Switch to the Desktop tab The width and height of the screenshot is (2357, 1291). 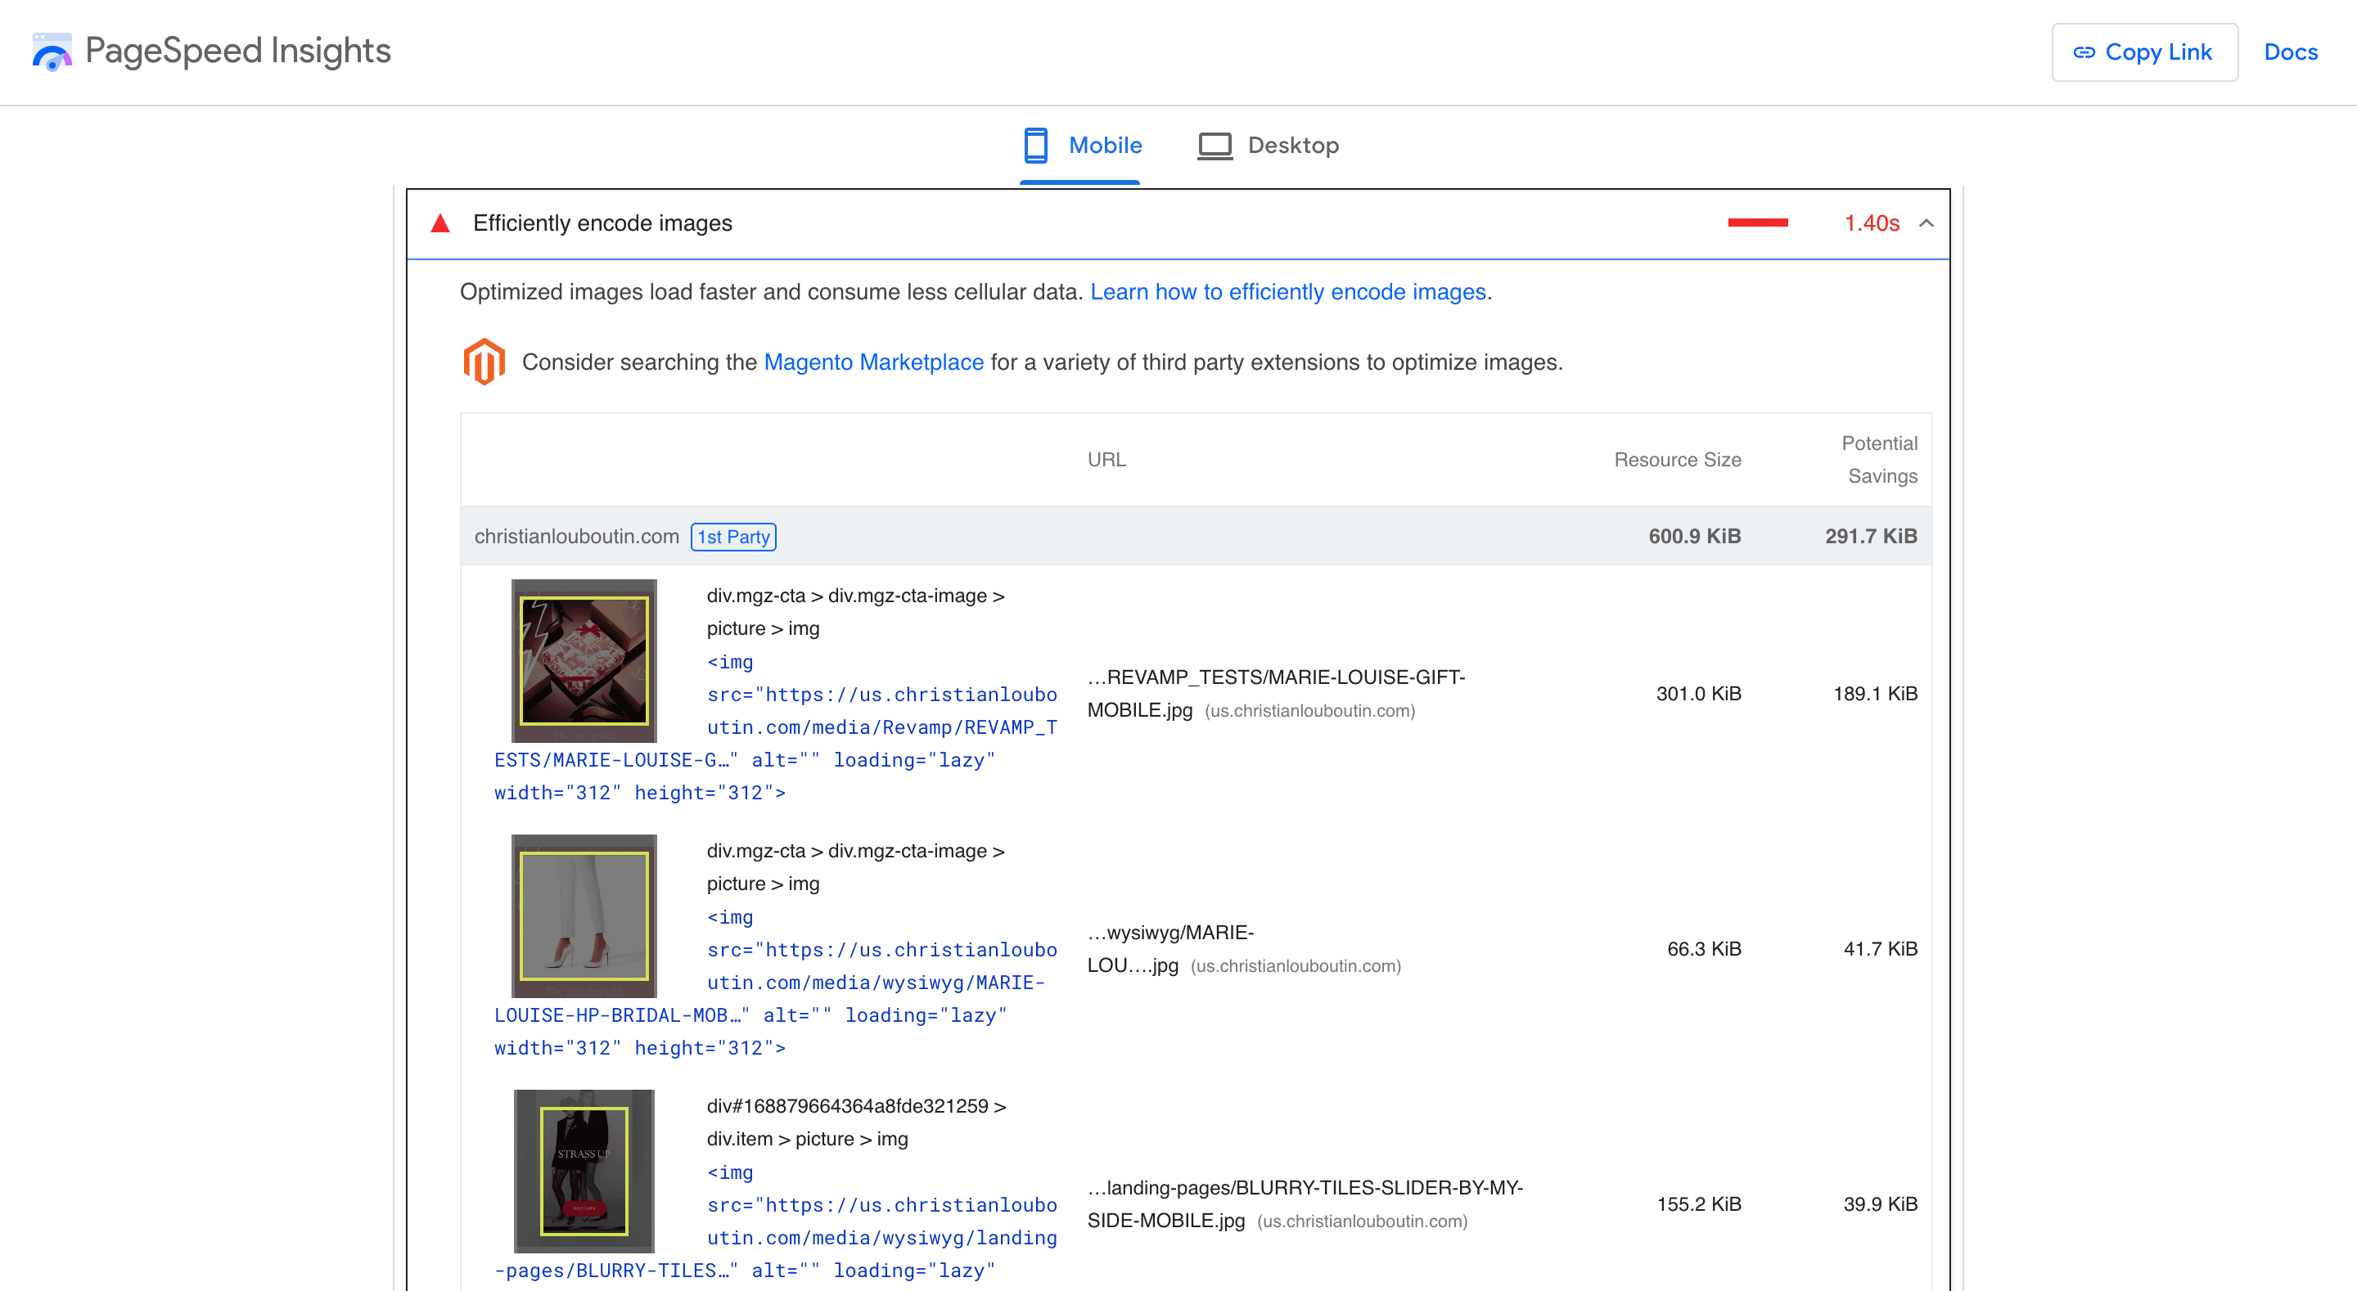tap(1293, 145)
